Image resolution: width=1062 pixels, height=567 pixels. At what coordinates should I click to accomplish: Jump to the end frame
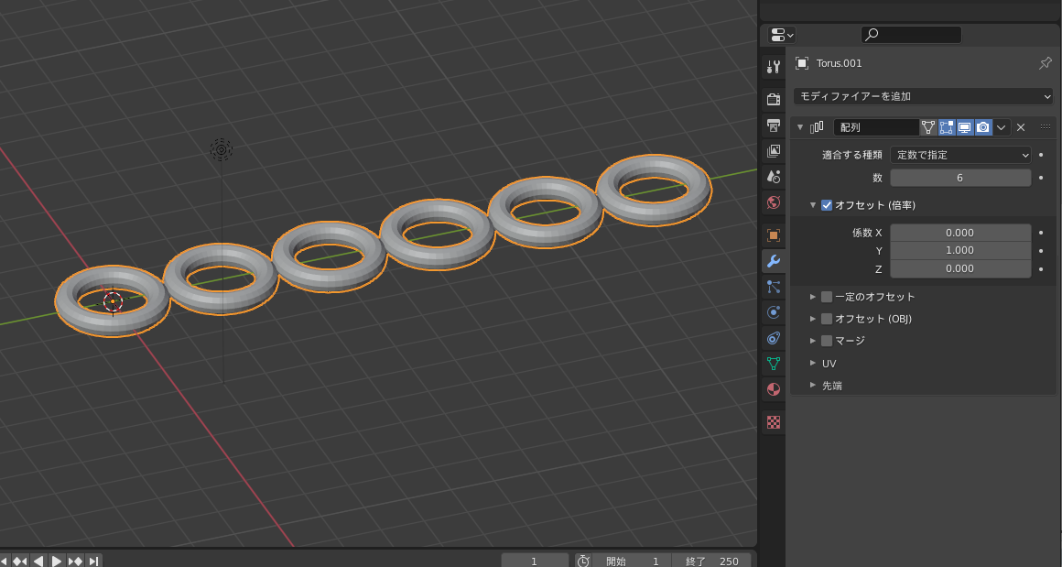pyautogui.click(x=93, y=561)
